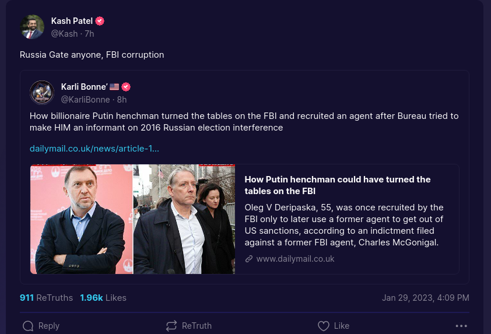
Task: Open the dailymail.co.uk/news/article link
Action: 94,149
